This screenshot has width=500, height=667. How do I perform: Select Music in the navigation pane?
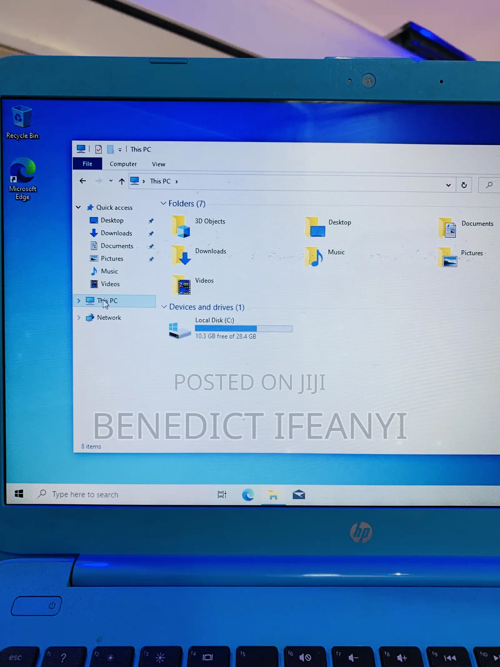[109, 271]
